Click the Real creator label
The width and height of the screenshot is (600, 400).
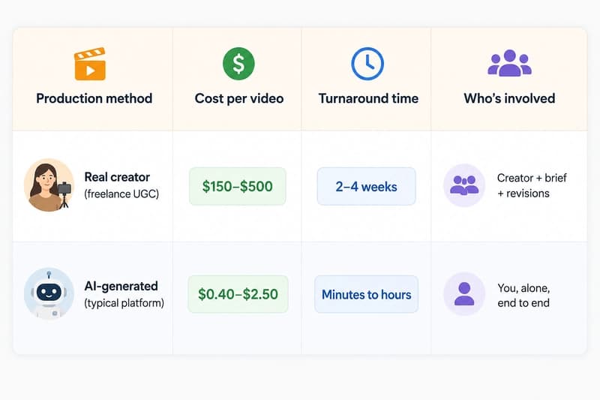(x=117, y=177)
